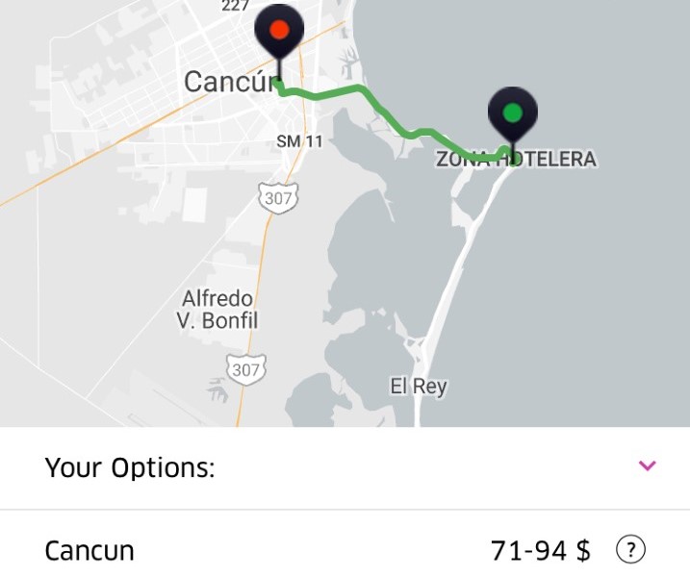
Task: Click the airport plane icon
Action: coord(217,390)
